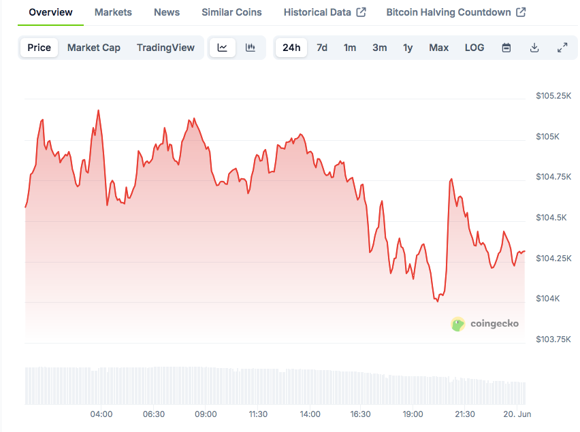Switch to line chart view
This screenshot has width=580, height=432.
point(223,48)
